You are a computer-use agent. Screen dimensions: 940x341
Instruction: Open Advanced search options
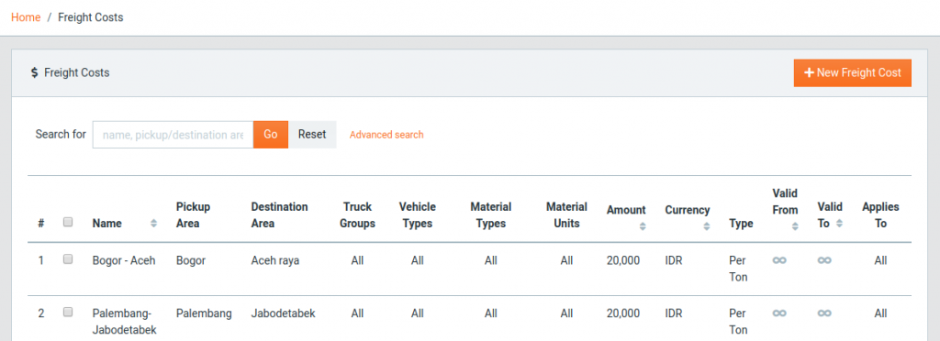(x=386, y=135)
